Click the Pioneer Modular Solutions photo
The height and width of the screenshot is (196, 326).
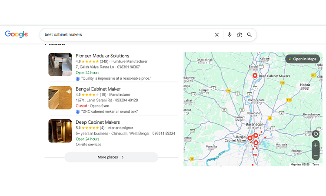point(60,64)
